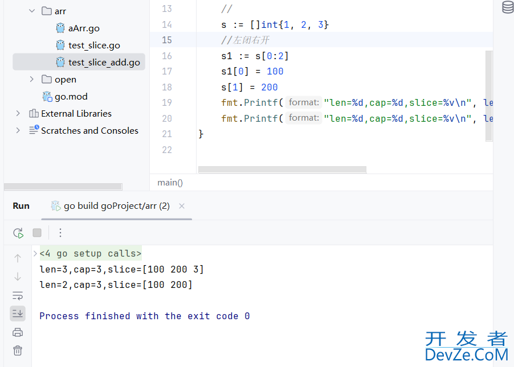Select the test_slice.go gopher icon

[x=60, y=45]
